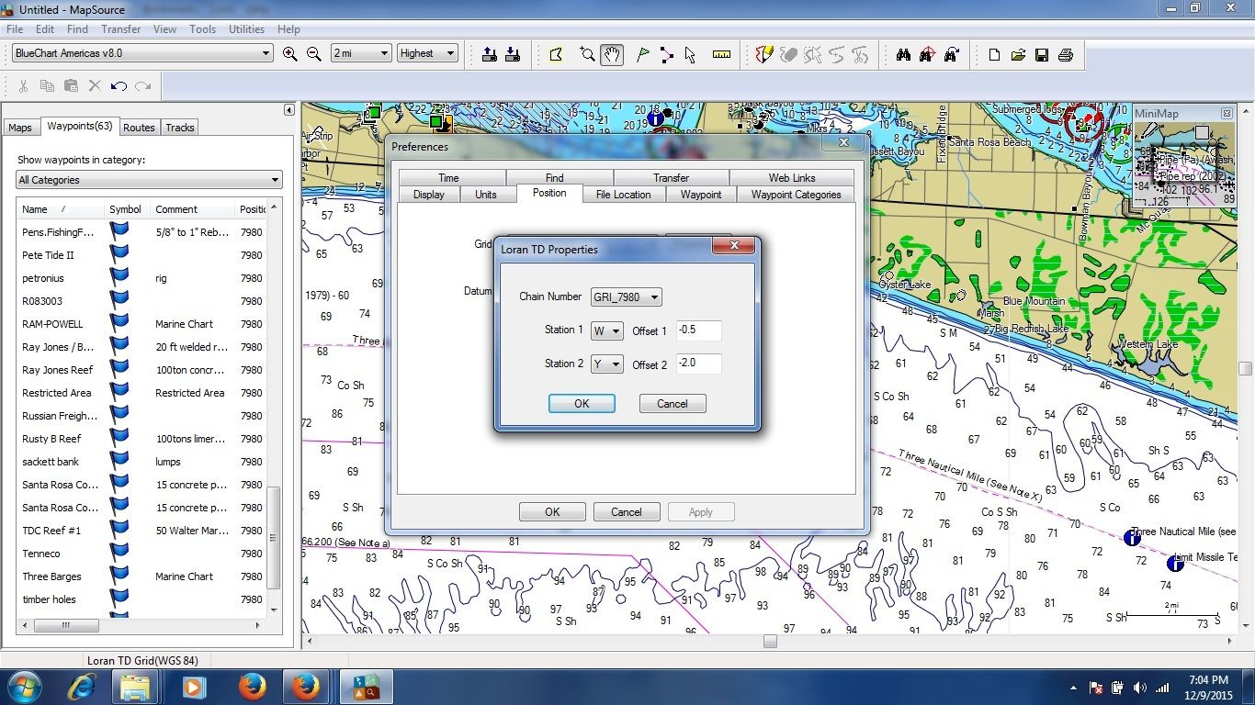Receive data from the device
This screenshot has width=1255, height=705.
point(513,54)
